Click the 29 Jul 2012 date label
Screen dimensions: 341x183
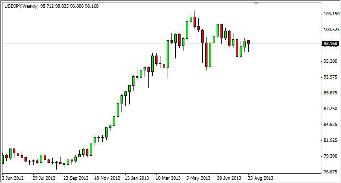(44, 178)
